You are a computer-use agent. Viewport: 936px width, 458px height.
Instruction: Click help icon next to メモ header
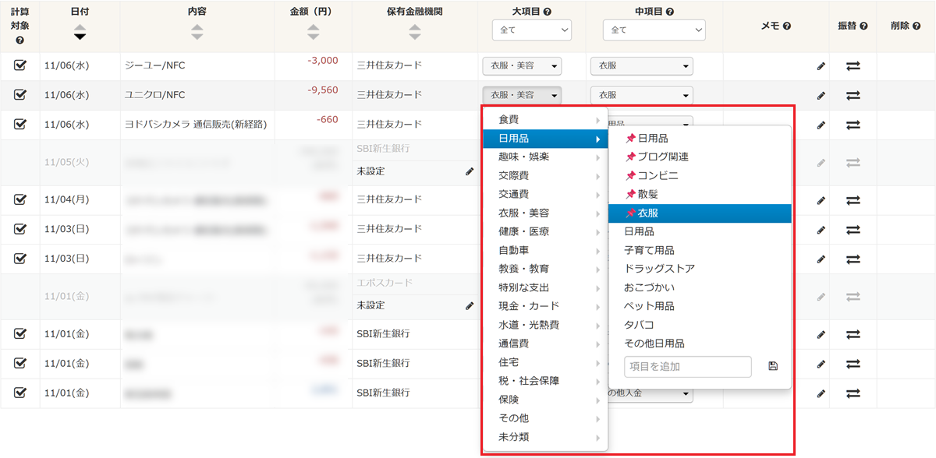pyautogui.click(x=787, y=26)
